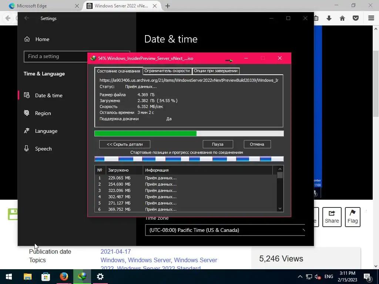The width and height of the screenshot is (379, 284).
Task: Click the green download progress bar
Action: pyautogui.click(x=189, y=133)
